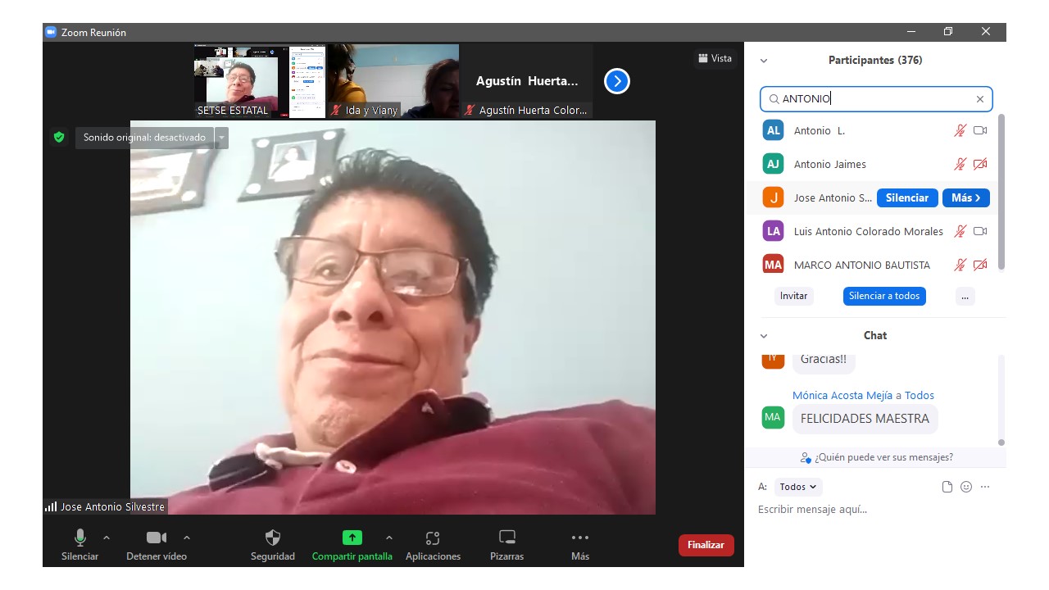1049x590 pixels.
Task: Toggle the muted microphone icon for Antonio L.
Action: click(960, 130)
